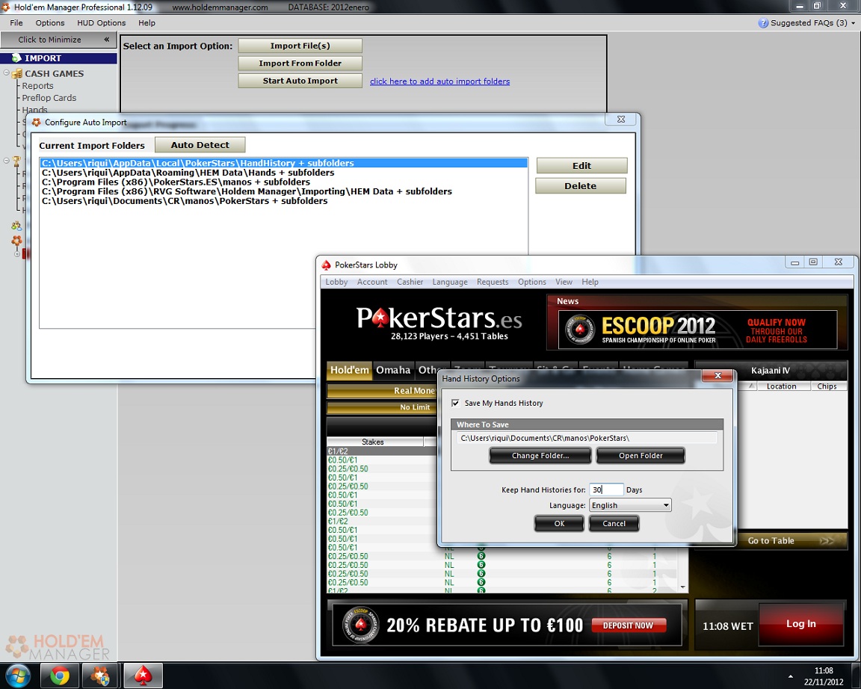Screen dimensions: 861x689
Task: Click Edit in Configure Auto Import
Action: (x=581, y=166)
